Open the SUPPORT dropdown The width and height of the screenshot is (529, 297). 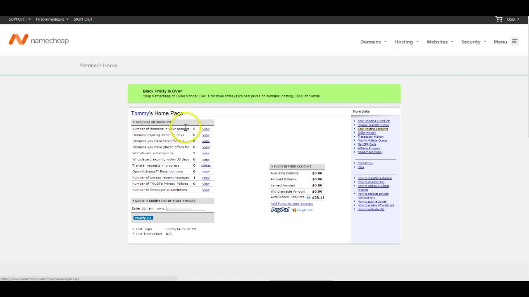19,19
